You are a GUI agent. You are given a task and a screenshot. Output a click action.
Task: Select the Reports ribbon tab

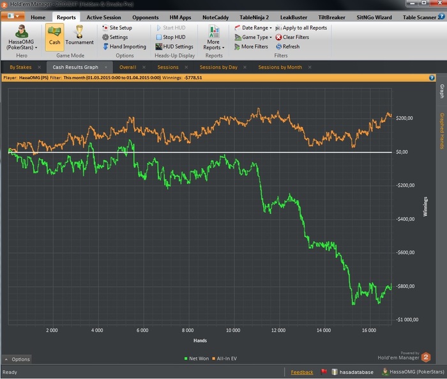pos(66,17)
